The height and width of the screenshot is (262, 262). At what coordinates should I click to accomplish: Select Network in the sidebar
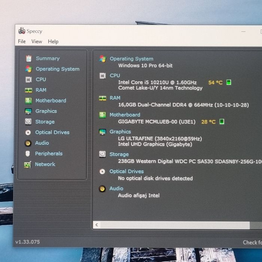(x=45, y=164)
